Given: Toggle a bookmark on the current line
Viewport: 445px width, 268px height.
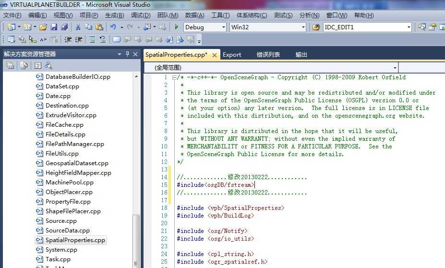Looking at the screenshot, I should [116, 39].
